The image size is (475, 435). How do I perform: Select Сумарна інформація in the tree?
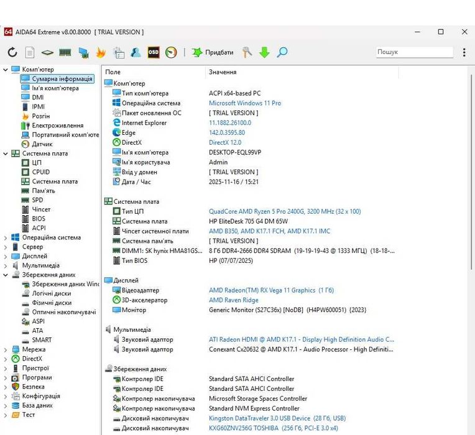[57, 79]
